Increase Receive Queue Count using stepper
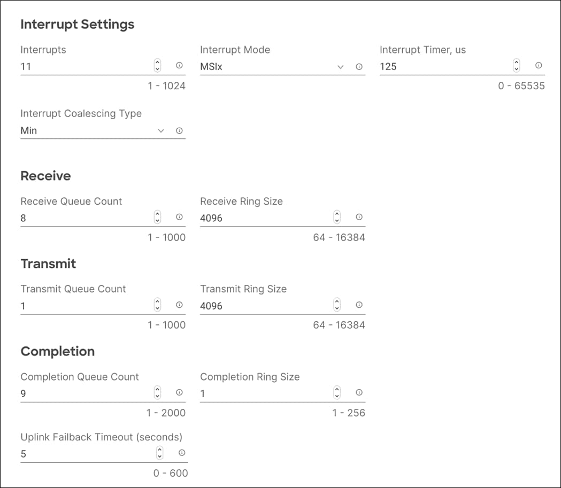This screenshot has width=561, height=488. point(157,215)
